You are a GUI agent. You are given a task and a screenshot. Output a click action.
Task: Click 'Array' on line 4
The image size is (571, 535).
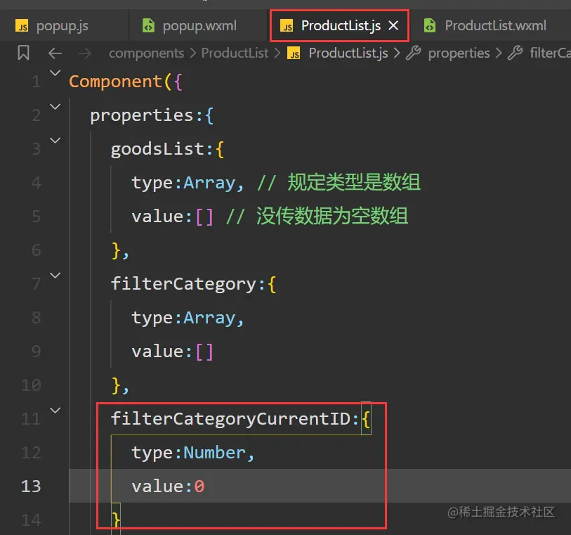click(209, 183)
